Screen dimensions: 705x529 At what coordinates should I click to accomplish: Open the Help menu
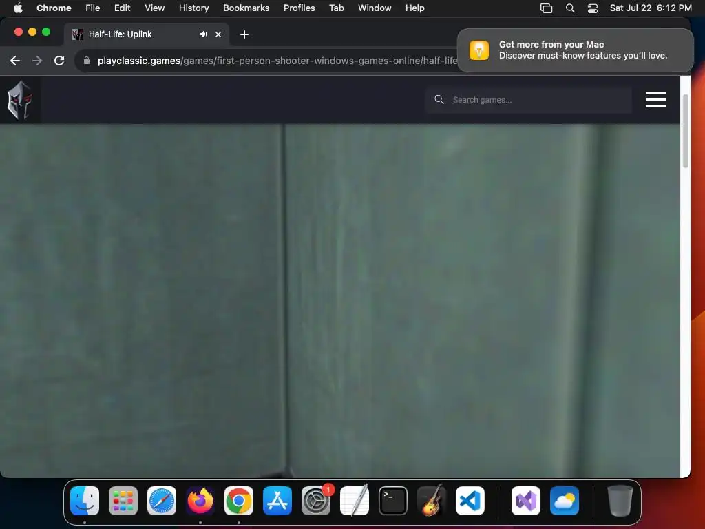pyautogui.click(x=414, y=8)
